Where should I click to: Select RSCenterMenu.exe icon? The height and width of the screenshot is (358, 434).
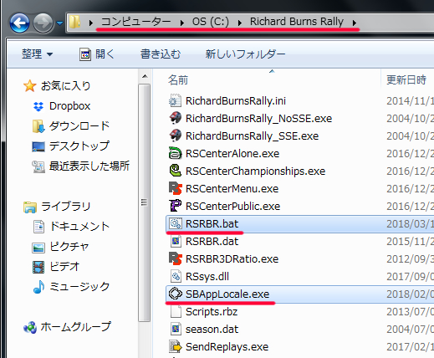(176, 188)
